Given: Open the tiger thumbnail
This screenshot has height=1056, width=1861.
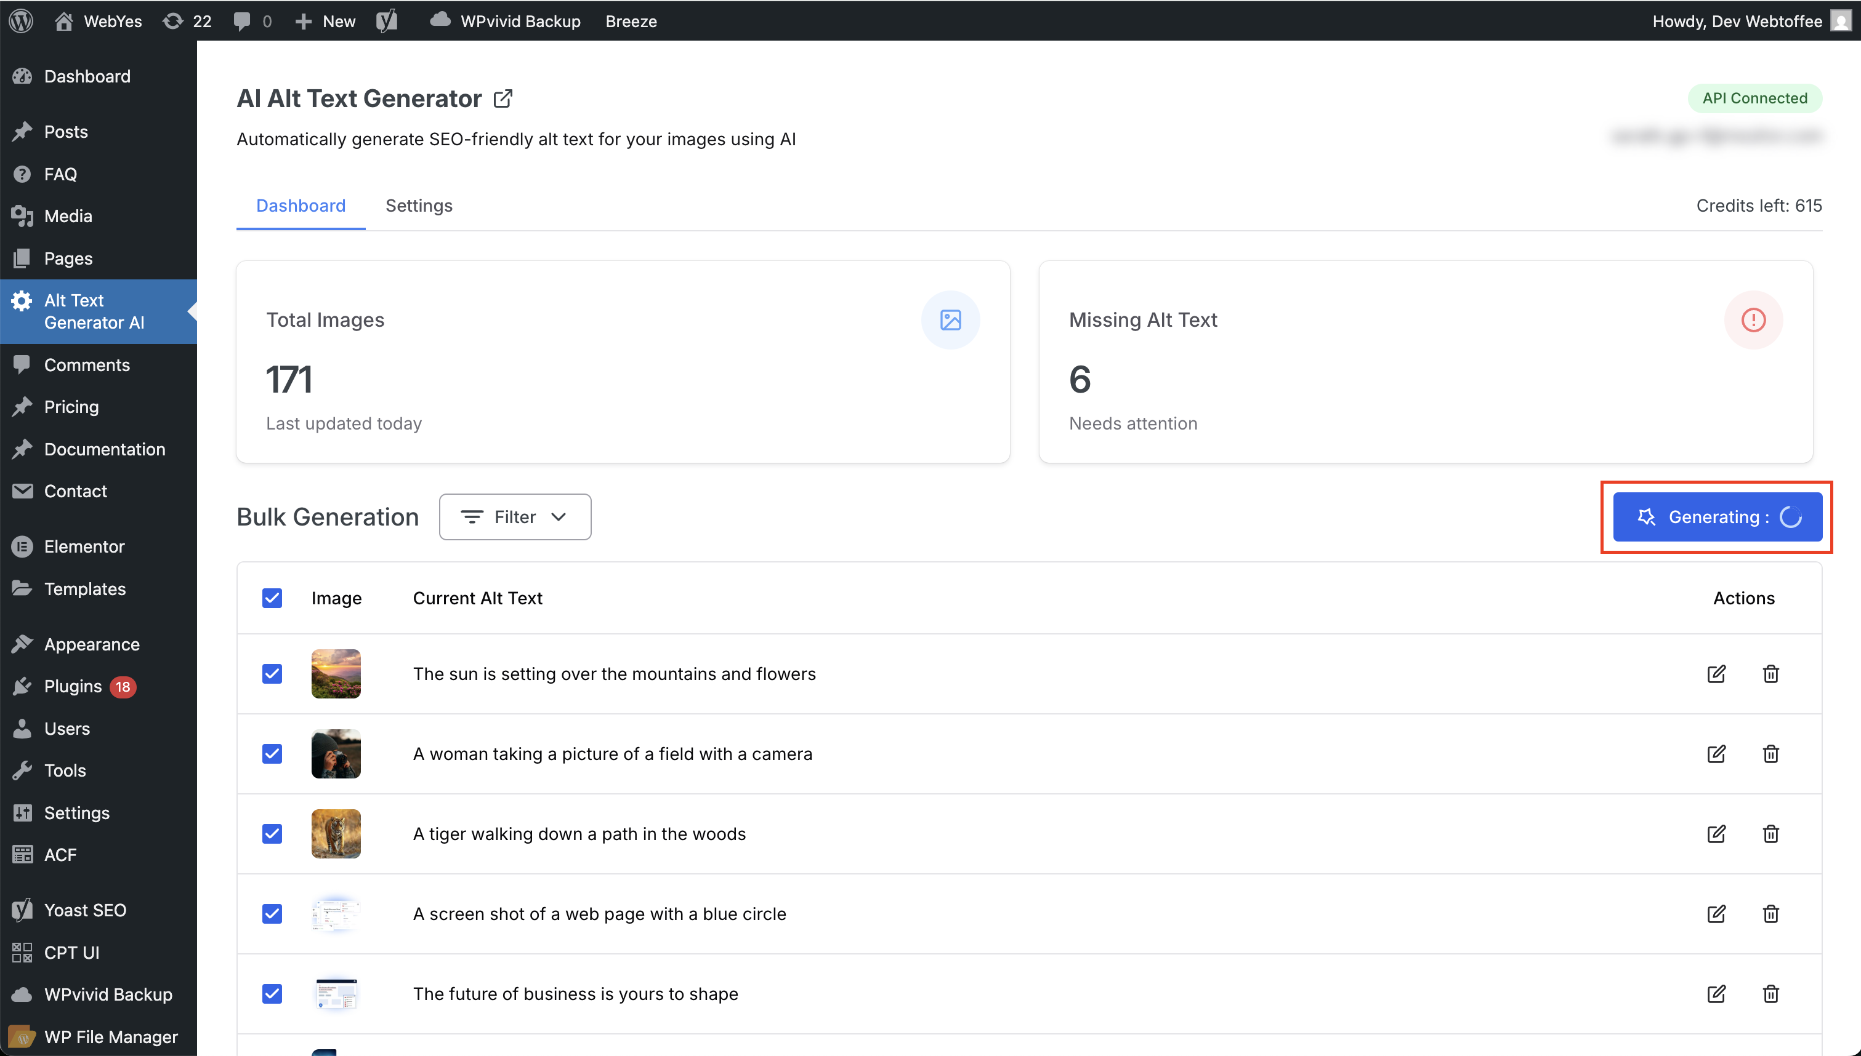Looking at the screenshot, I should point(336,834).
